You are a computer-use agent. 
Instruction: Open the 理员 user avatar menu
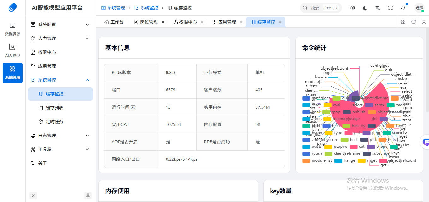(420, 8)
